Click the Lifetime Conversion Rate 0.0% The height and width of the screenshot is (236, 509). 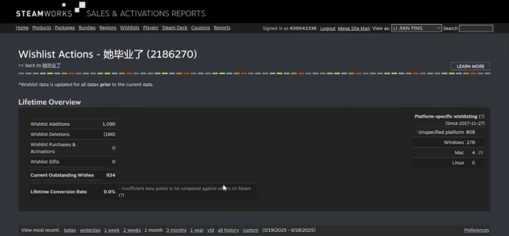[x=109, y=192]
